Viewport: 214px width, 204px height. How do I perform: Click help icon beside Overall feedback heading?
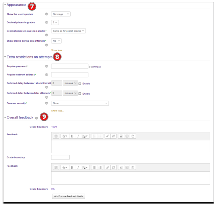[x=37, y=118]
